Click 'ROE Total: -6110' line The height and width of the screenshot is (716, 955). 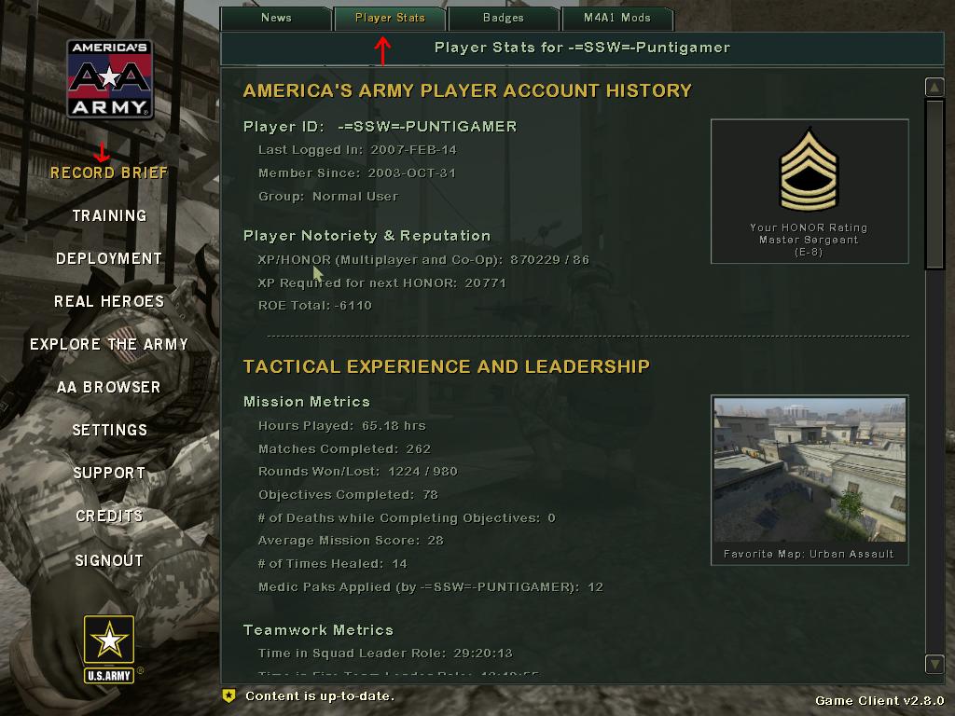point(315,306)
